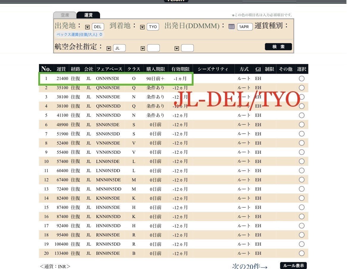Open third airline dropdown arrow
The height and width of the screenshot is (269, 347).
(x=177, y=48)
